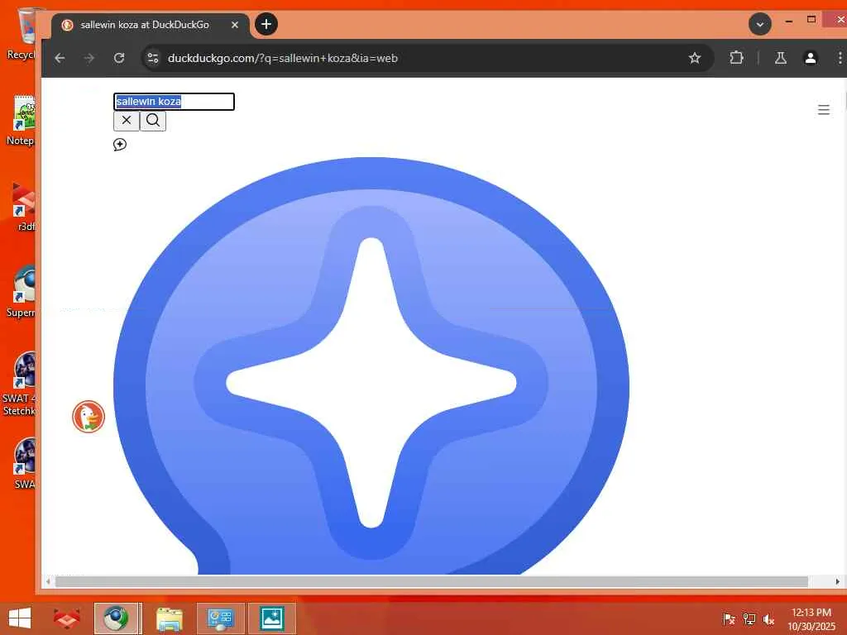Select the Notepad++ desktop shortcut

pos(22,120)
